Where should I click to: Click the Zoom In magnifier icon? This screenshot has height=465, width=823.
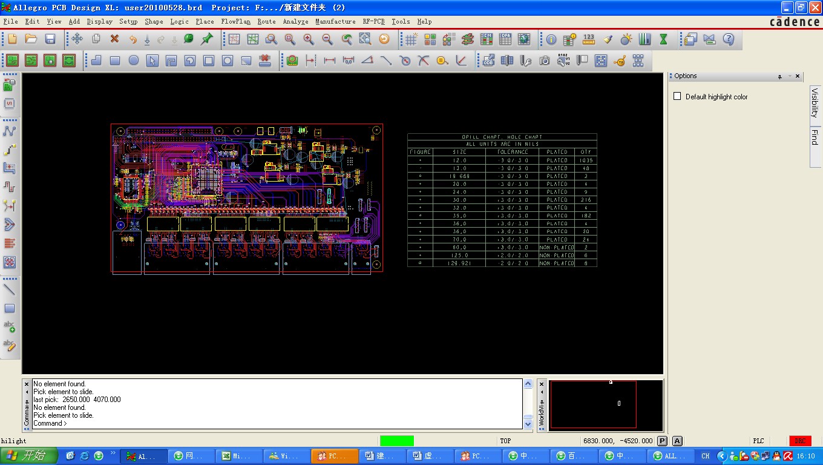(309, 39)
